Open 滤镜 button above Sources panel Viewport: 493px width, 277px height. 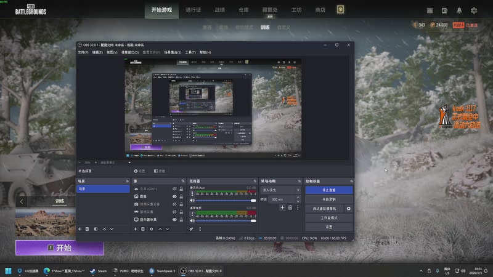coord(160,171)
